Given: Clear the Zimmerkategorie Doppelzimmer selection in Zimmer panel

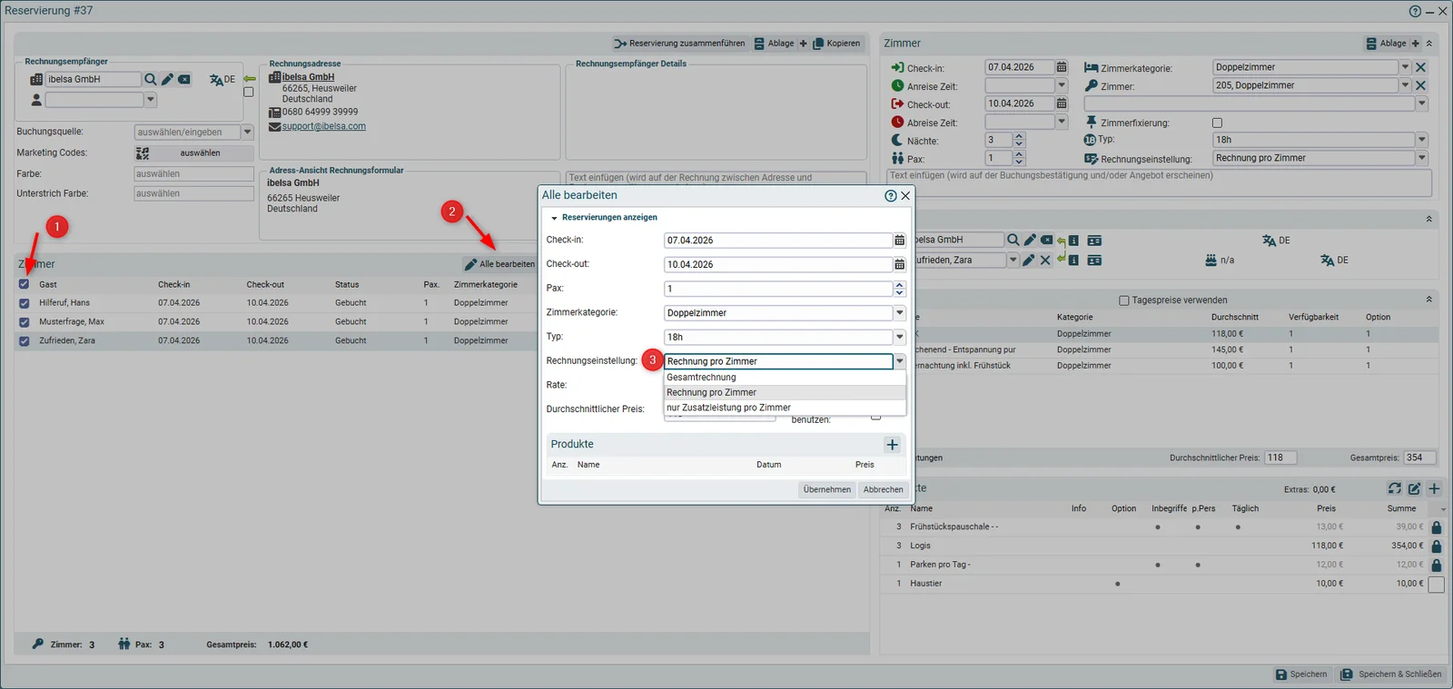Looking at the screenshot, I should [x=1421, y=67].
